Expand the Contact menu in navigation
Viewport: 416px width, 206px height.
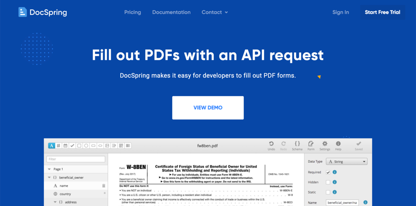[x=215, y=12]
